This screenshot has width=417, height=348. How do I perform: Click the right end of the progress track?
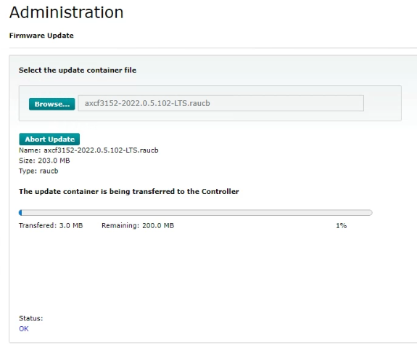coord(369,213)
